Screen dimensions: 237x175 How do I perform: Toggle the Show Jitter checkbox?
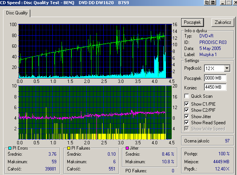coord(186,116)
